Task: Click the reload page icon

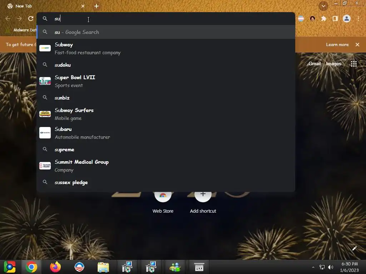Action: (x=31, y=19)
